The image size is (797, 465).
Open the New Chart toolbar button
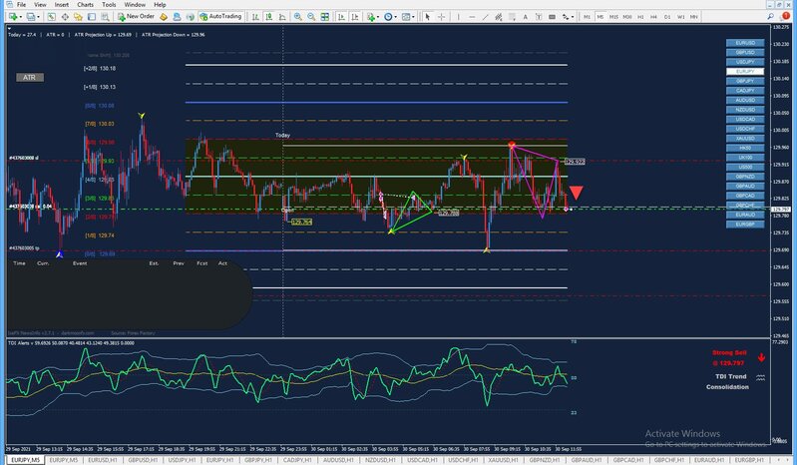14,17
